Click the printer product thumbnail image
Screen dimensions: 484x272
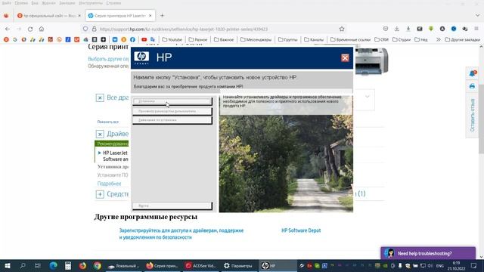[371, 60]
